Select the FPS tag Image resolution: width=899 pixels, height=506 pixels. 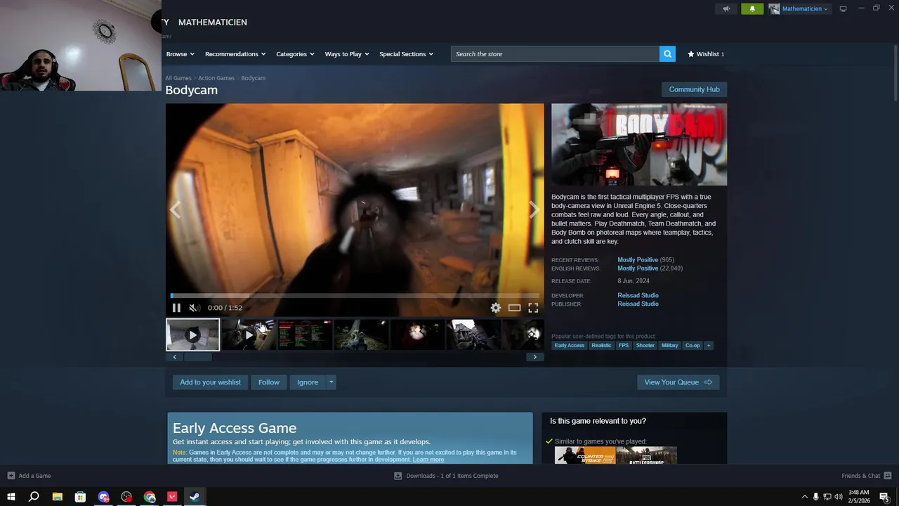coord(624,346)
